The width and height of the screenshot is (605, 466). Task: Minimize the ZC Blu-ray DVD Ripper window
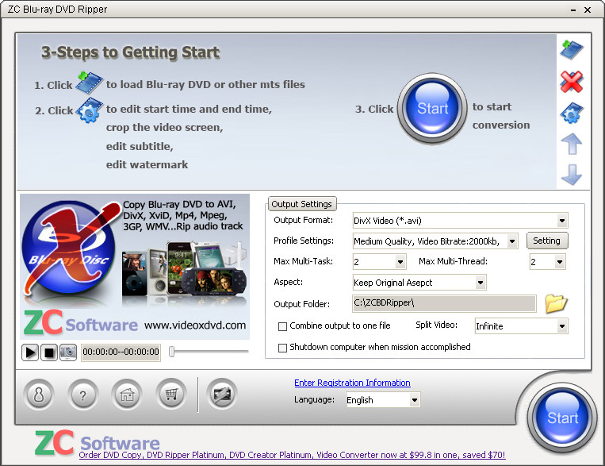pyautogui.click(x=573, y=10)
